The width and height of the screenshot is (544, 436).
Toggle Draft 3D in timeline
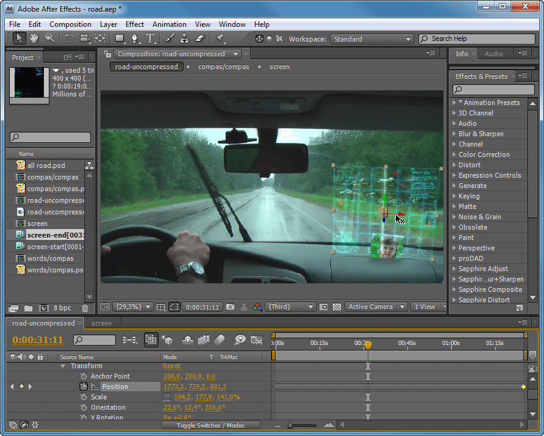pos(167,340)
